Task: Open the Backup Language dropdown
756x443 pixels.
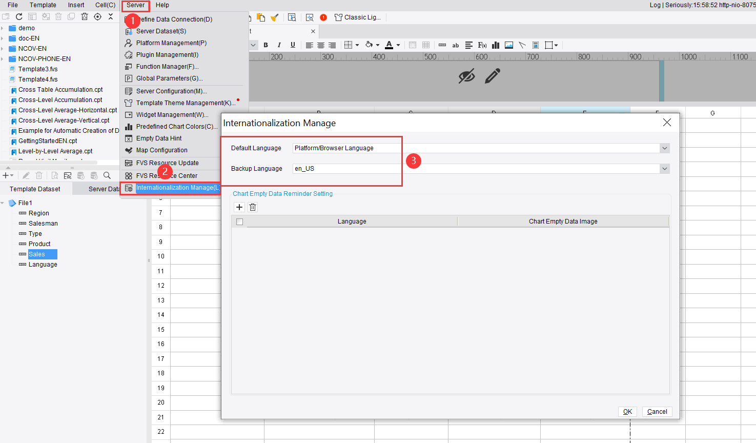Action: point(664,168)
